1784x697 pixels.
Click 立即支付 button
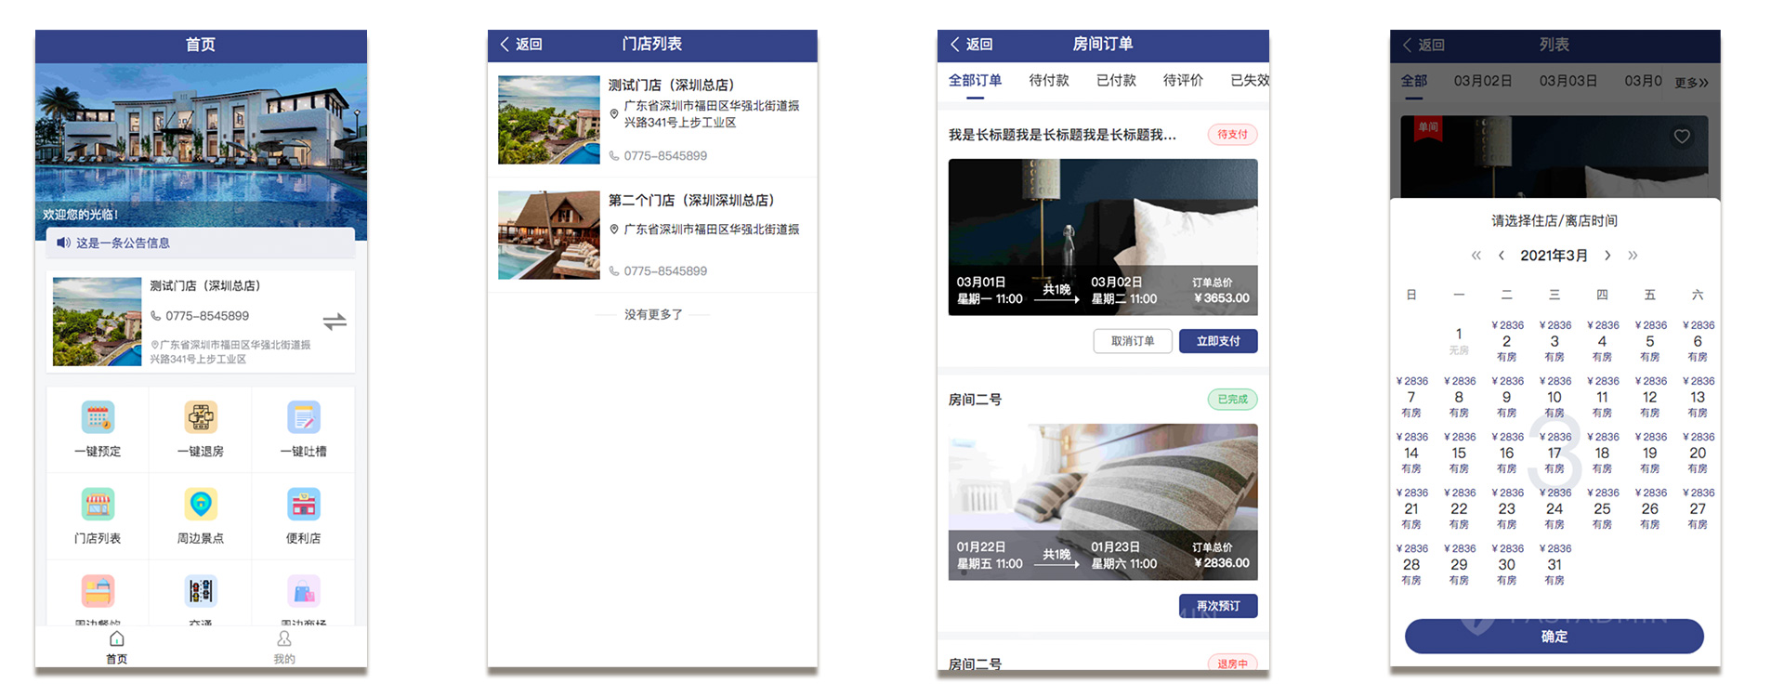coord(1218,341)
